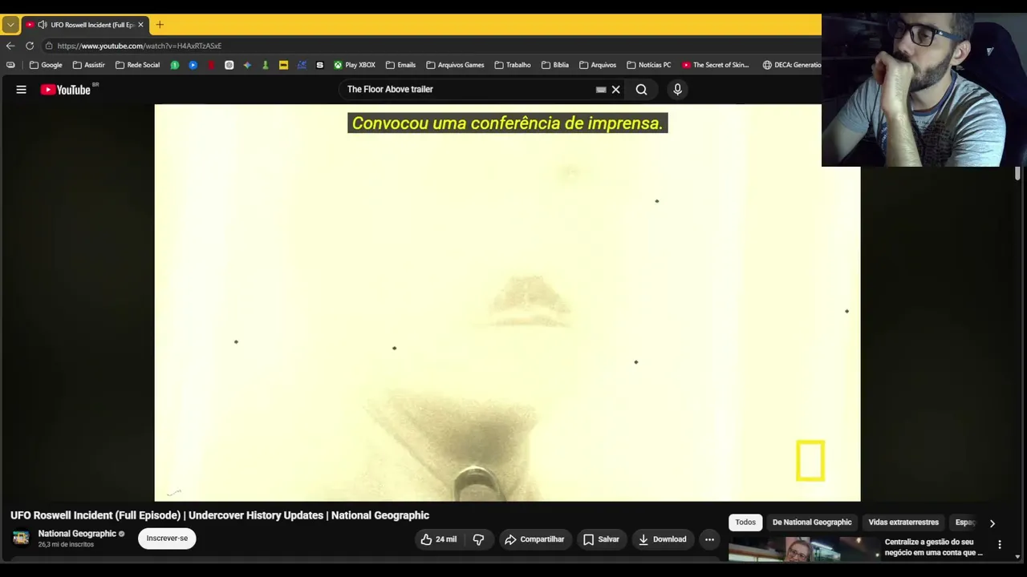The image size is (1027, 577).
Task: Open the S letter bookmark
Action: coord(319,65)
